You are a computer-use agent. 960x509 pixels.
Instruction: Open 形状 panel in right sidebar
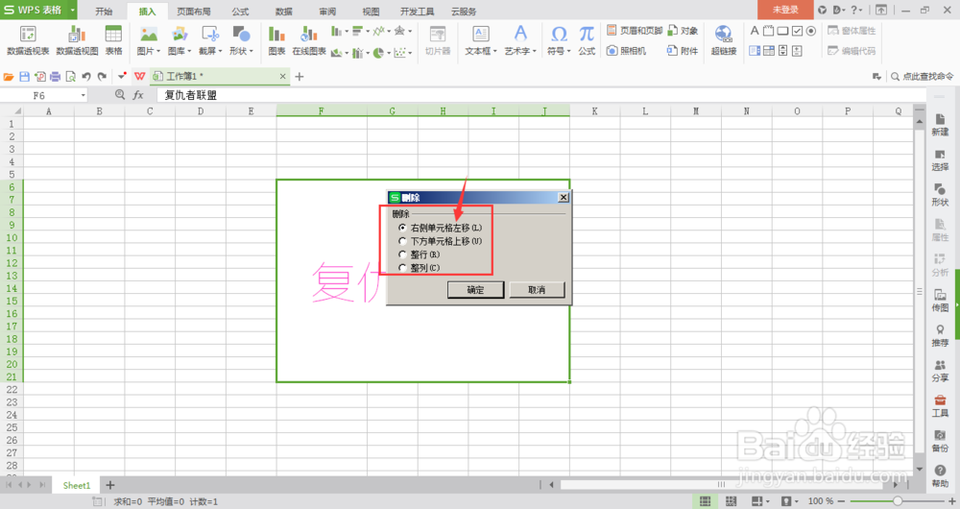coord(940,195)
